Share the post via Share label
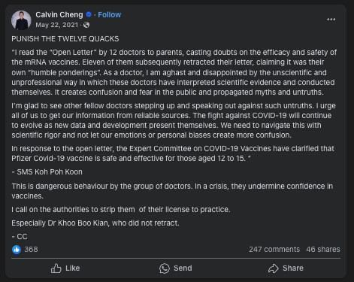The width and height of the screenshot is (354, 282). pyautogui.click(x=293, y=268)
